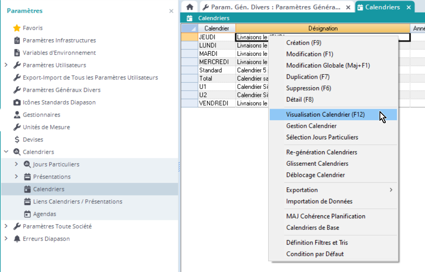
Task: Click the Erreurs Diapason bell icon
Action: point(17,239)
